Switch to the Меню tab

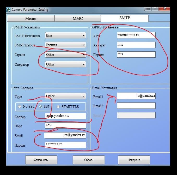click(30, 19)
